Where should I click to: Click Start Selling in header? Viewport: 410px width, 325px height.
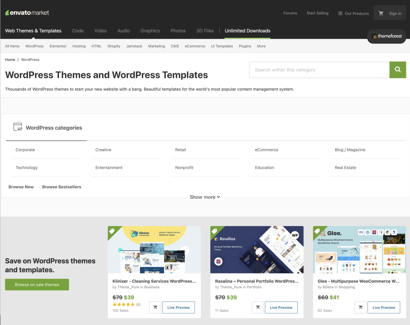point(317,13)
